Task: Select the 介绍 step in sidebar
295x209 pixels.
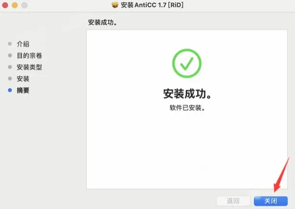Action: pyautogui.click(x=23, y=44)
